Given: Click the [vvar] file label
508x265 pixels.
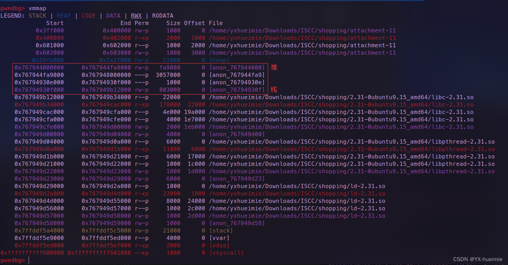Looking at the screenshot, I should [x=219, y=238].
